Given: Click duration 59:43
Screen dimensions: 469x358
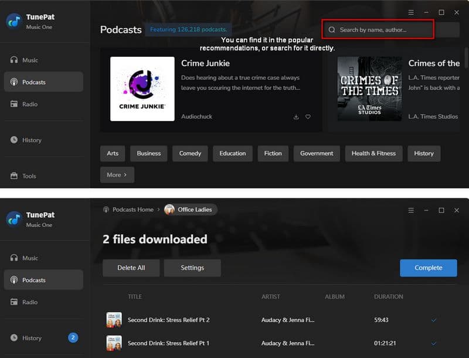Looking at the screenshot, I should (381, 320).
